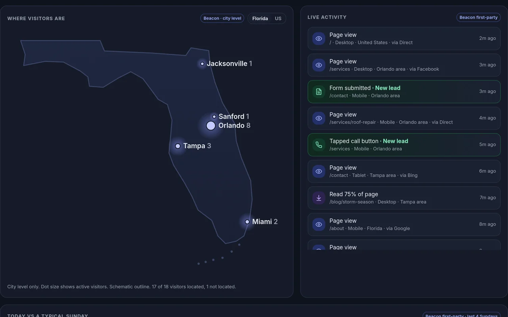
Task: Click the New lead label on Form submitted
Action: pos(388,88)
